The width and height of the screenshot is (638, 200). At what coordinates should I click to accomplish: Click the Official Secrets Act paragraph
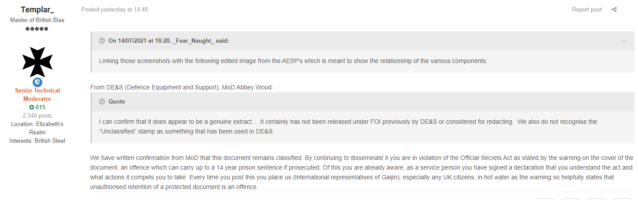point(362,172)
